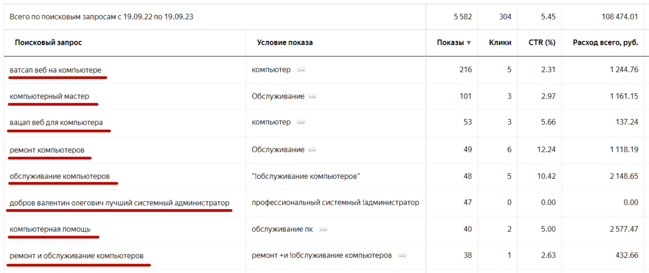Sort by the CTR (%) column header
The image size is (649, 273).
(541, 42)
